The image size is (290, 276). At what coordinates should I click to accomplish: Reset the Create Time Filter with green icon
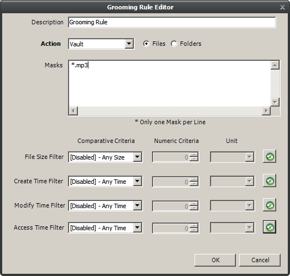pos(270,181)
